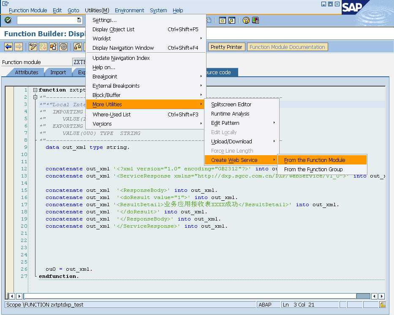Image resolution: width=394 pixels, height=315 pixels.
Task: Click the Check syntax spiral icon
Action: point(64,47)
